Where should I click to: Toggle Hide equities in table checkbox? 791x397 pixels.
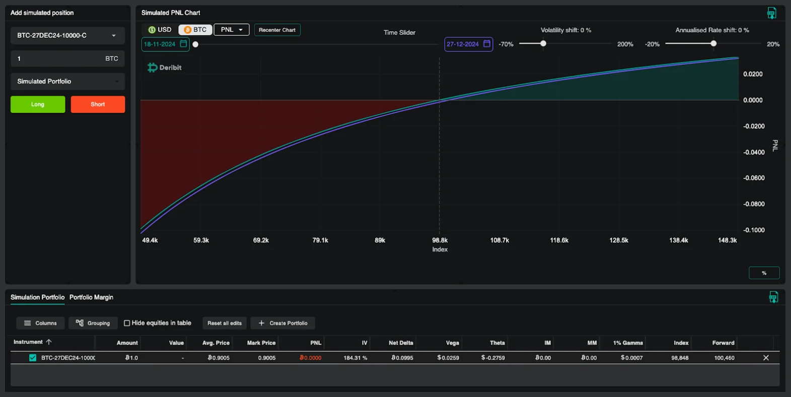click(x=127, y=323)
